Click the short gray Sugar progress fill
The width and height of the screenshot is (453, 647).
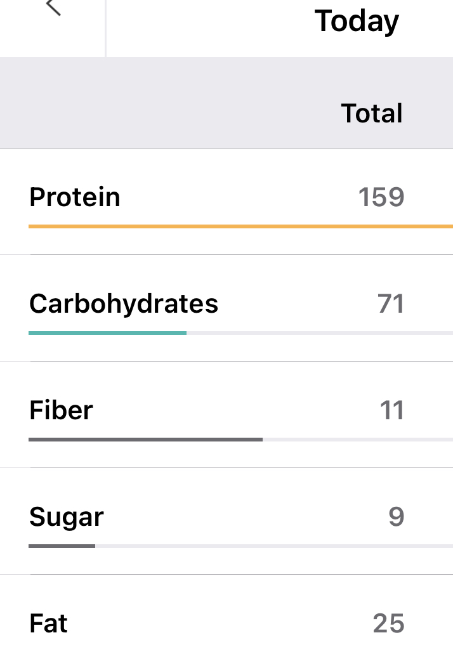point(62,546)
